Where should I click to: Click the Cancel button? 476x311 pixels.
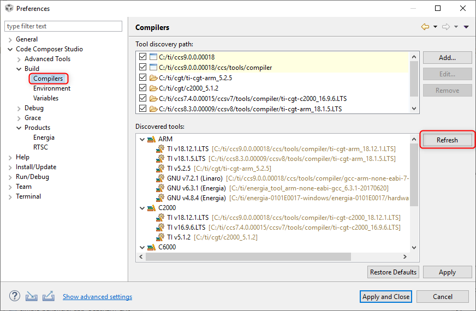click(442, 296)
